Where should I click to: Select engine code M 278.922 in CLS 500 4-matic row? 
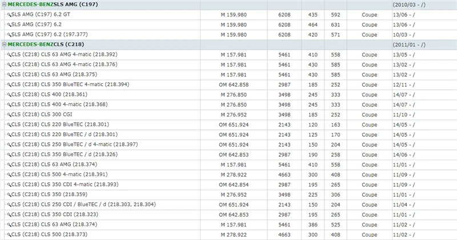click(234, 174)
